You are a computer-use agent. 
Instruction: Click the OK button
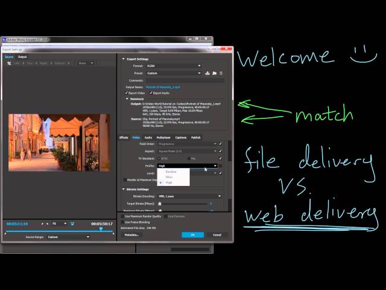pos(193,235)
